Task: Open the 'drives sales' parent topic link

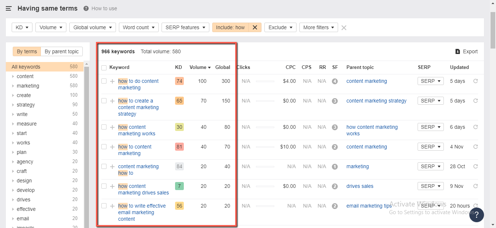Action: pyautogui.click(x=360, y=186)
